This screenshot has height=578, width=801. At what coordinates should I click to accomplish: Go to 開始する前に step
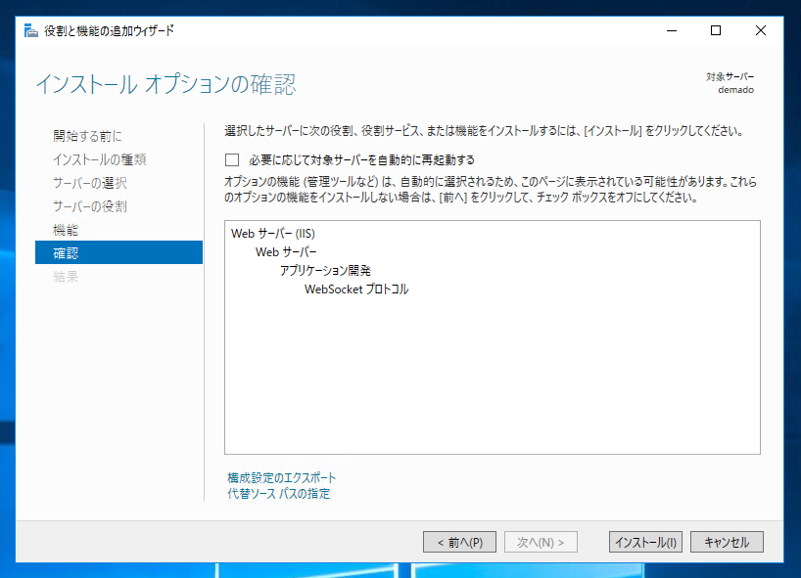[87, 136]
